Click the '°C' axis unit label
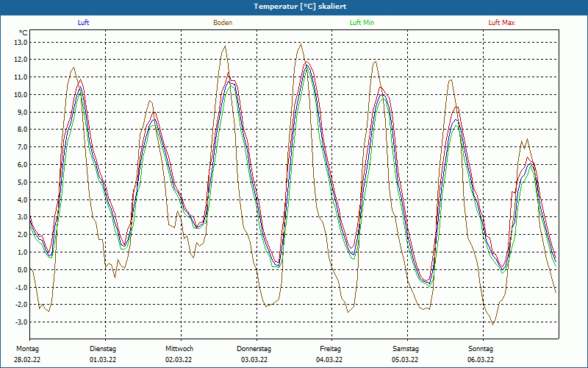 pyautogui.click(x=24, y=33)
